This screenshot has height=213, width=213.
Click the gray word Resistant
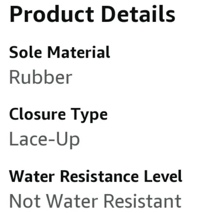(142, 201)
